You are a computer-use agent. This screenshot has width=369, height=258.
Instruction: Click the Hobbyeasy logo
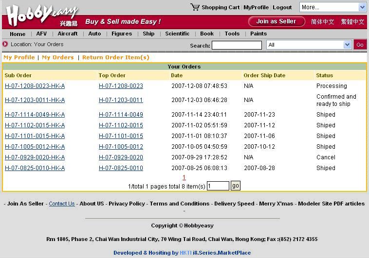pos(41,15)
